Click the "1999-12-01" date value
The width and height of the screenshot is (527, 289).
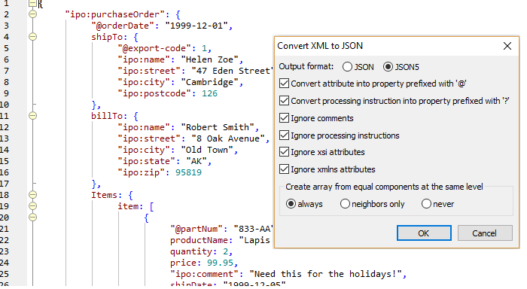click(196, 26)
